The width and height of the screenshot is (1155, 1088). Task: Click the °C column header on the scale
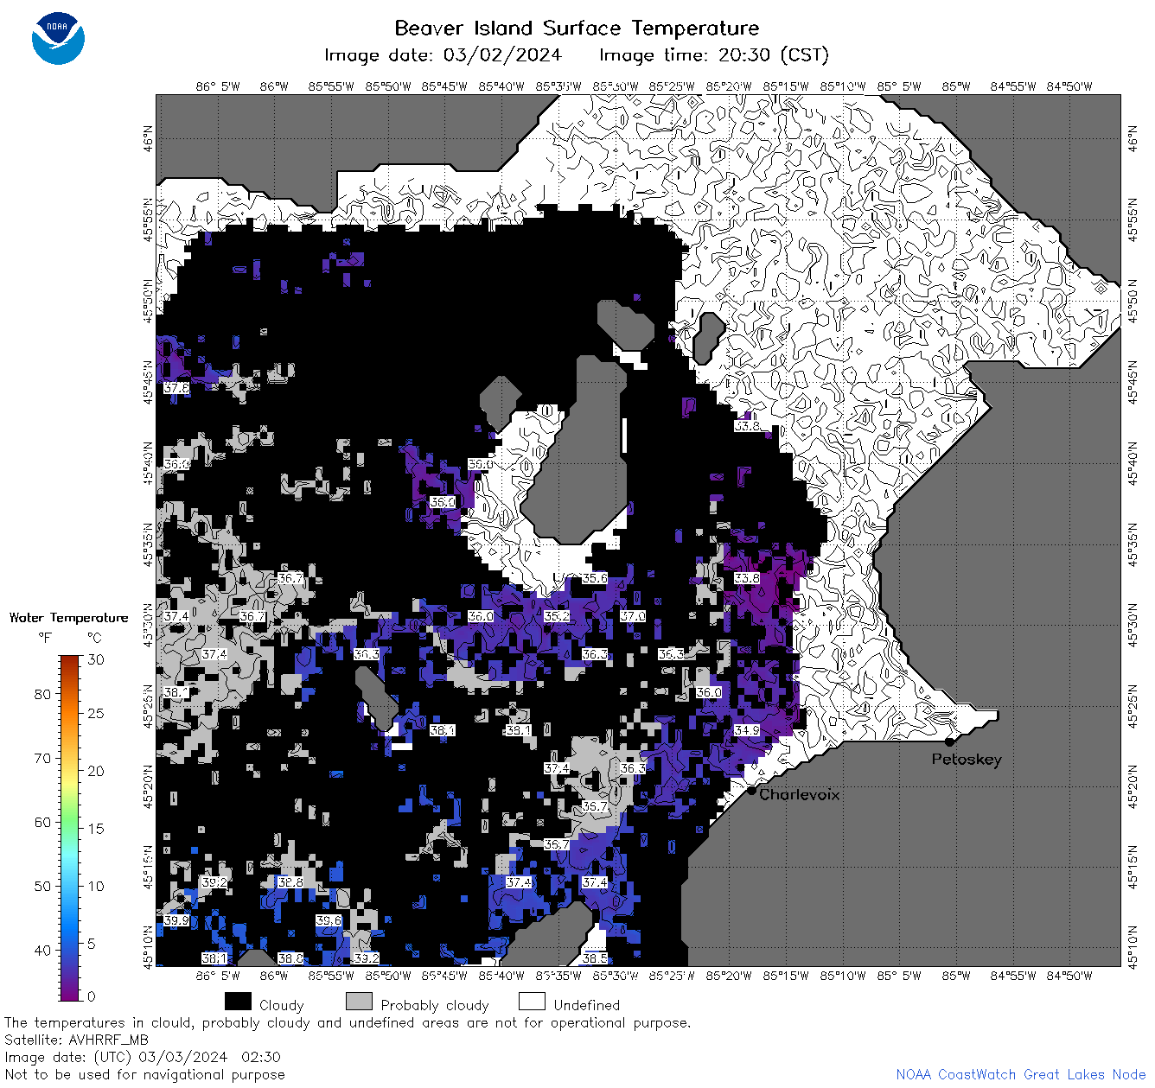click(x=94, y=638)
